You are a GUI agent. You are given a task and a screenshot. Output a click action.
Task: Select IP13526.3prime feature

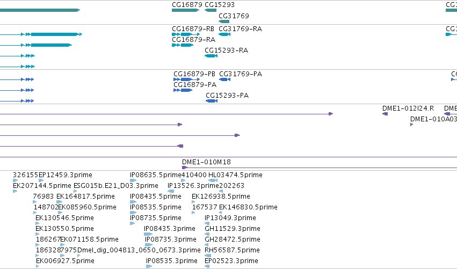click(x=171, y=192)
